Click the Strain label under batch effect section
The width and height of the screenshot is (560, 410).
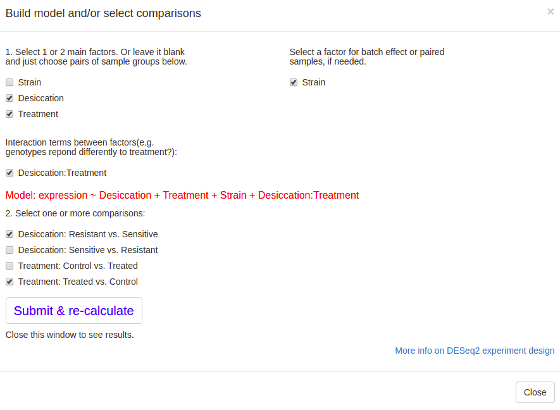point(313,82)
